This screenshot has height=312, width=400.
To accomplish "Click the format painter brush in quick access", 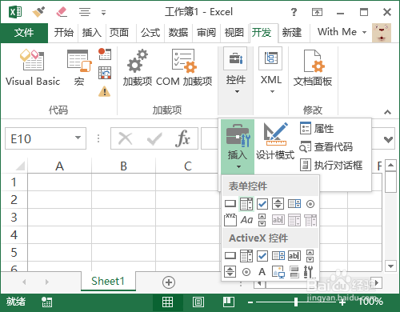I will pos(39,12).
